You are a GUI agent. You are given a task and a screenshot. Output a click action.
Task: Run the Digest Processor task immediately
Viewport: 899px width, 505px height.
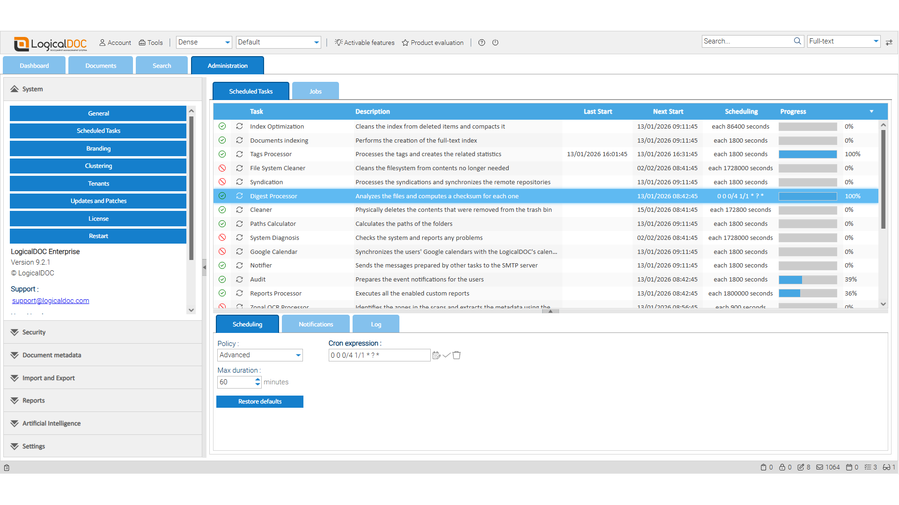239,196
